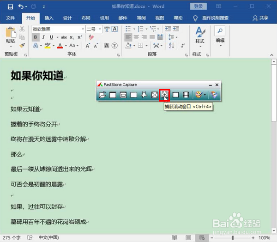The height and width of the screenshot is (242, 277).
Task: Open the paragraph shading paint bucket
Action: point(128,46)
